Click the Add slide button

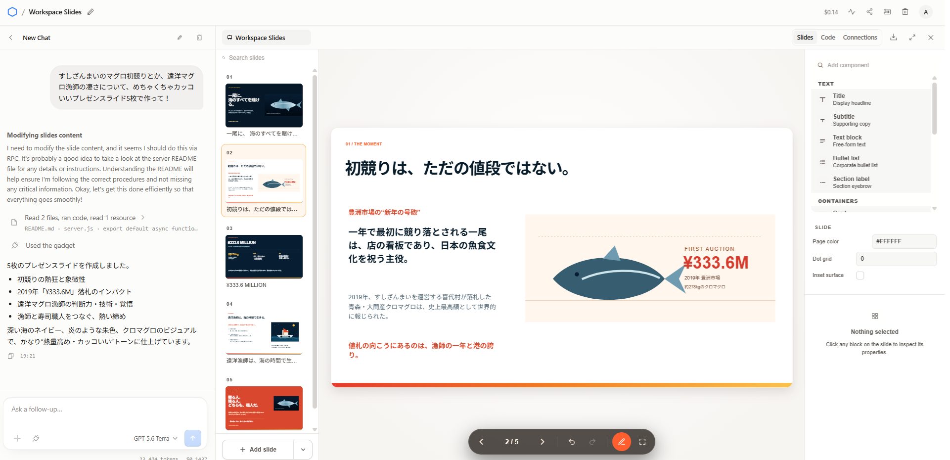coord(258,450)
